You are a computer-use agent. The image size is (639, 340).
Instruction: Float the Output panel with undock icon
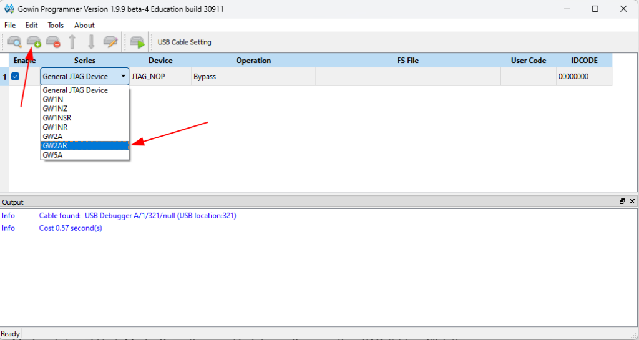tap(622, 202)
